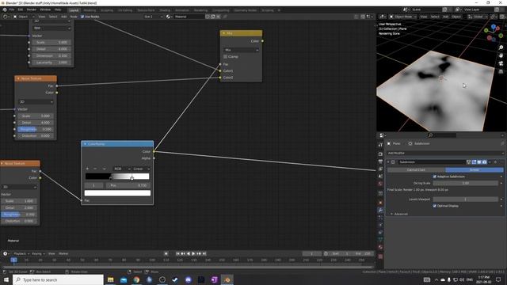Viewport: 507px width, 285px height.
Task: Open the timeline Playback menu
Action: pos(21,253)
